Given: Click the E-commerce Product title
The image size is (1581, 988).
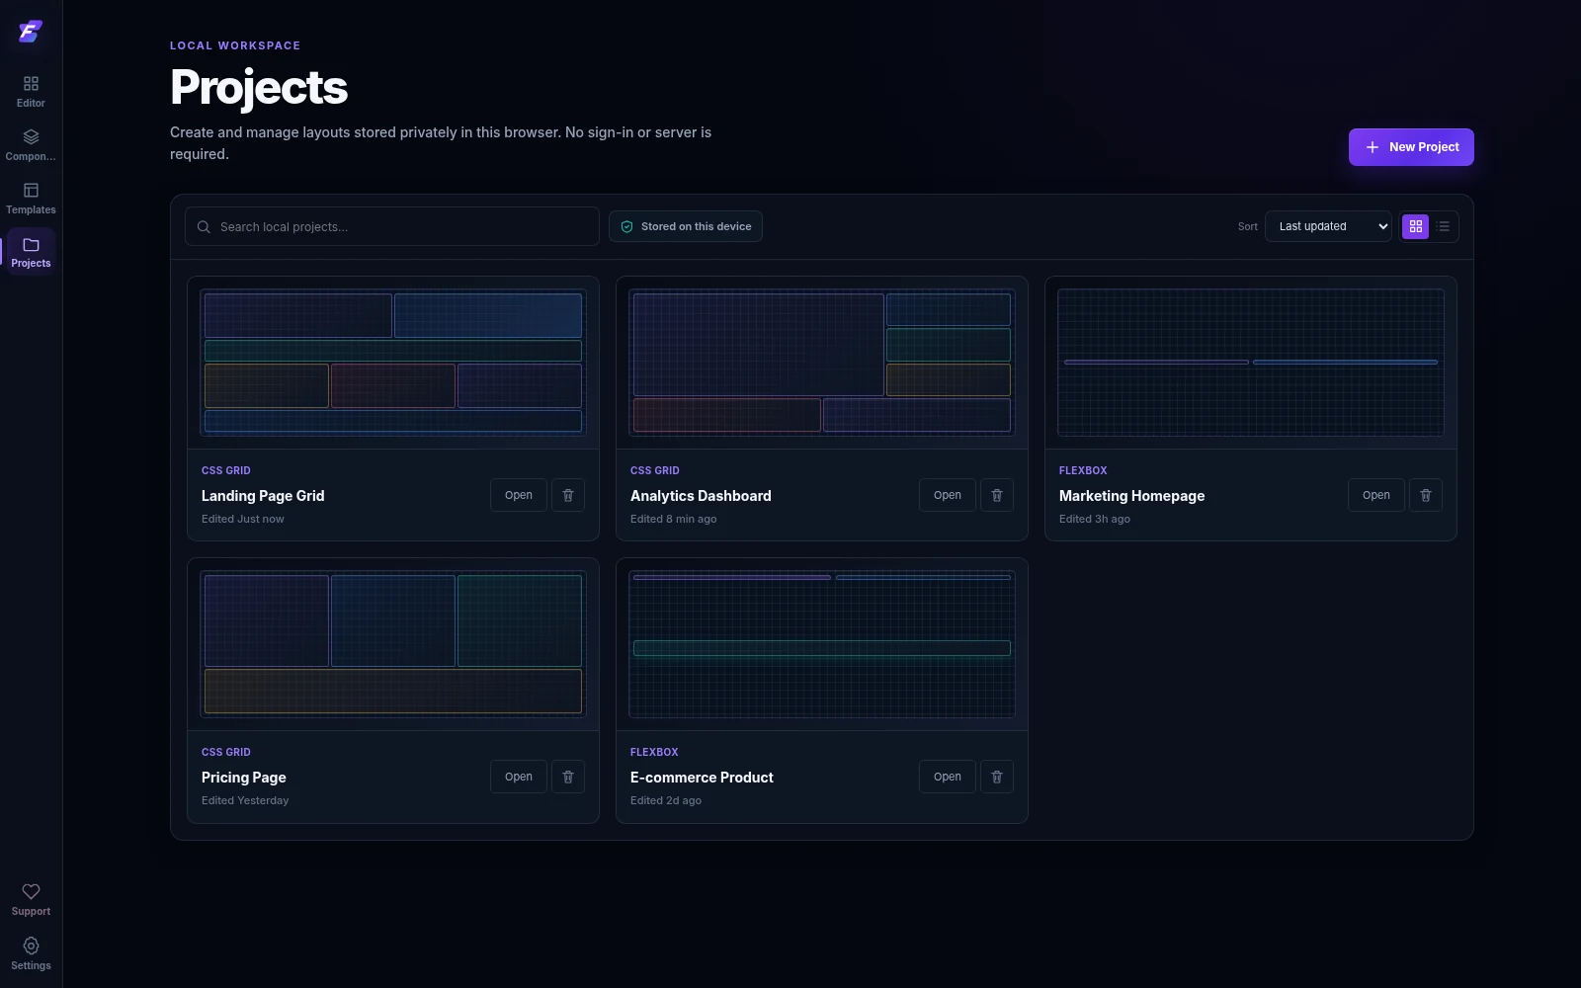Looking at the screenshot, I should click(702, 778).
